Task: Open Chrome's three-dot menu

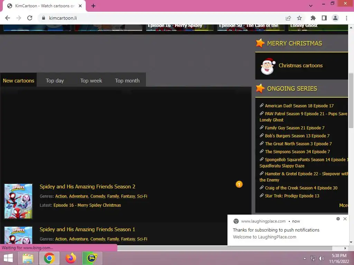Action: click(x=346, y=18)
